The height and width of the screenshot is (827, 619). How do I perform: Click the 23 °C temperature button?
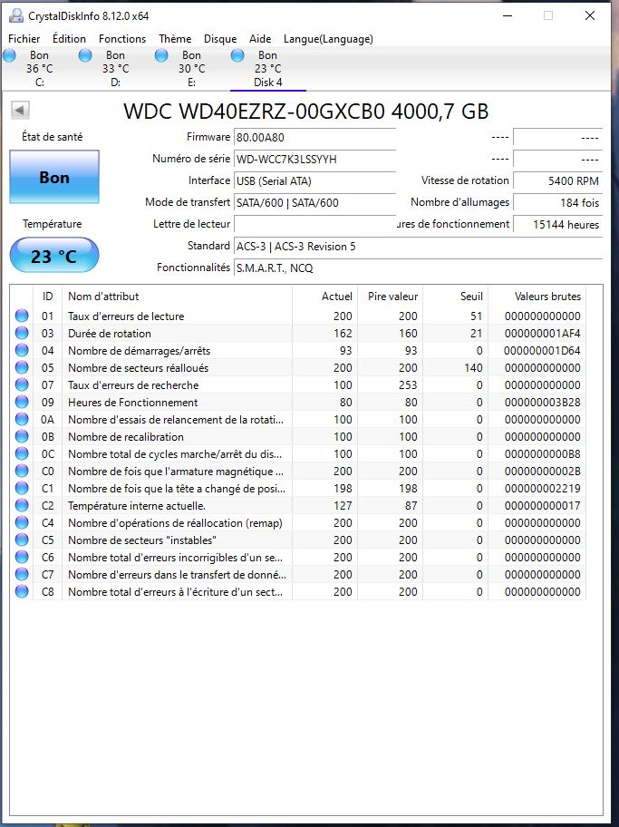[54, 256]
